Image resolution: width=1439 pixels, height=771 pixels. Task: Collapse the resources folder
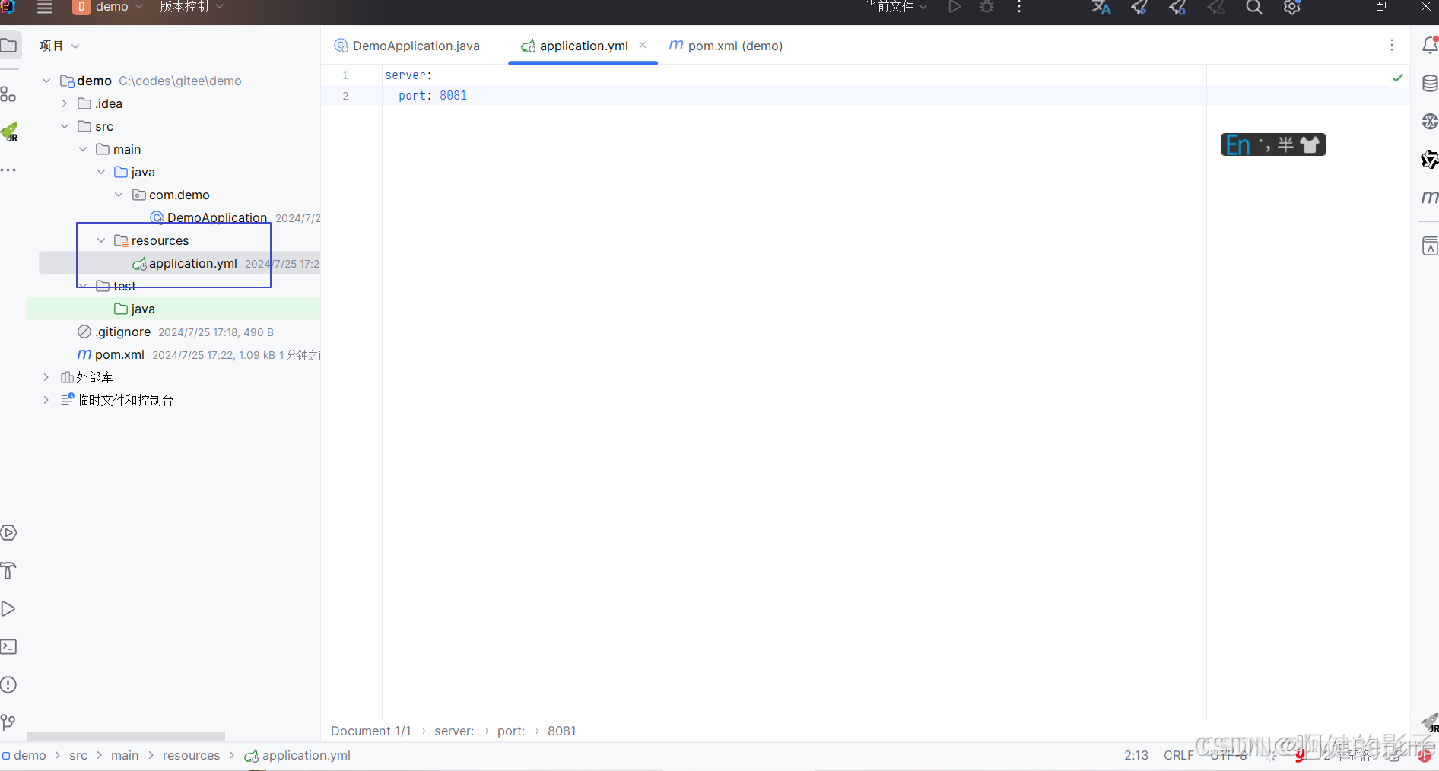(101, 240)
